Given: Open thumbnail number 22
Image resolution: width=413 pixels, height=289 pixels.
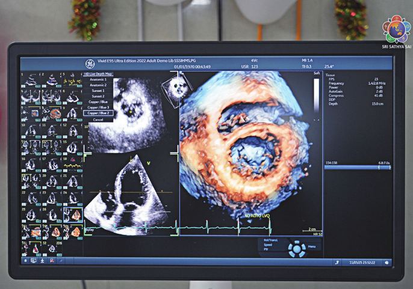Looking at the screenshot, I should (x=31, y=198).
